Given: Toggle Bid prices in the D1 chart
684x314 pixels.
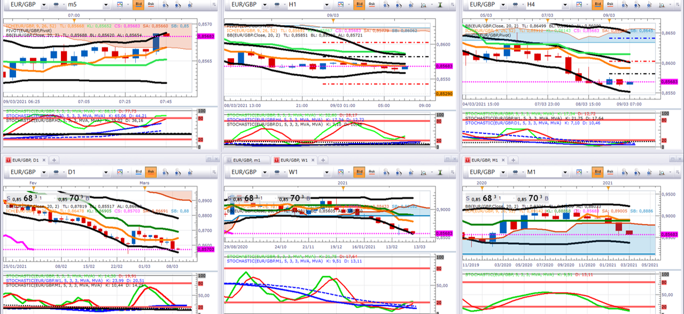Looking at the screenshot, I should (138, 172).
